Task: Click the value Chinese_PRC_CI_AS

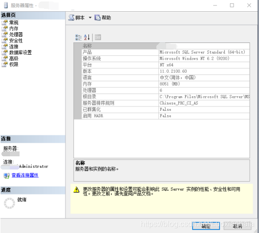Action: [x=179, y=103]
